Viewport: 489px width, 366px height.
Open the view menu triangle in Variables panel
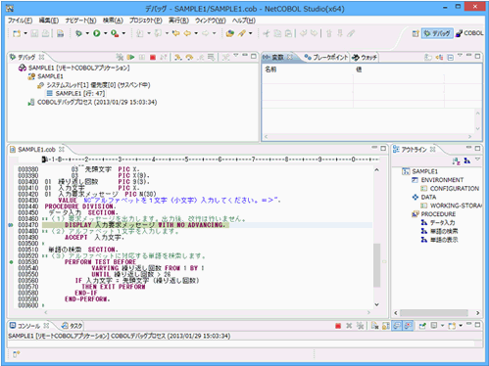(460, 56)
